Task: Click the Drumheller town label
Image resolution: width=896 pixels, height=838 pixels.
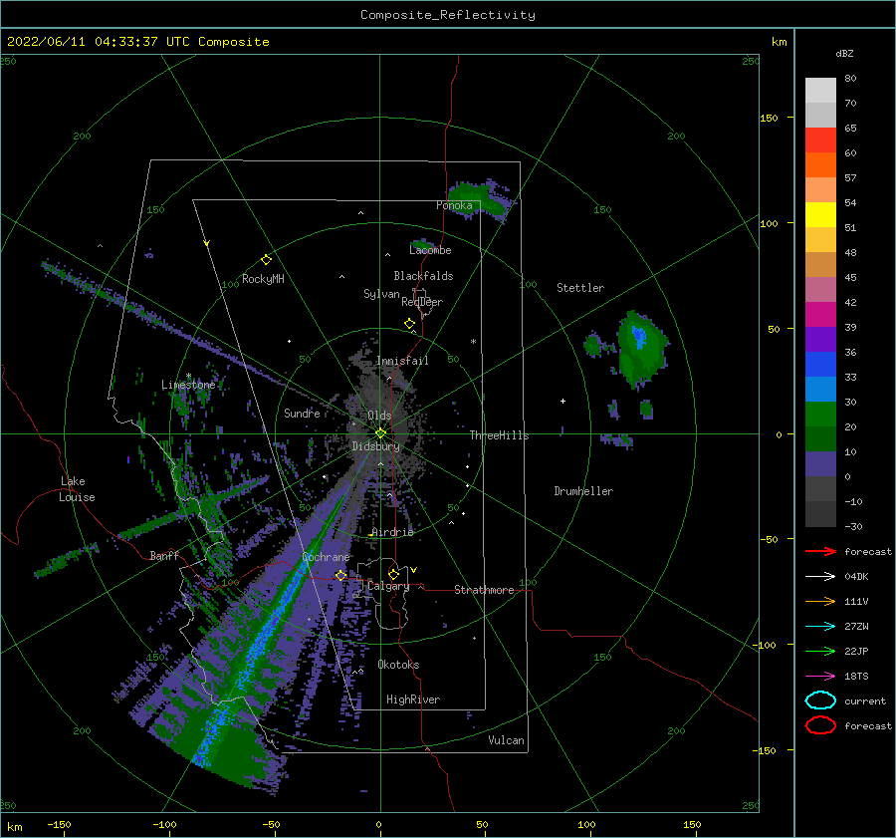Action: tap(583, 491)
